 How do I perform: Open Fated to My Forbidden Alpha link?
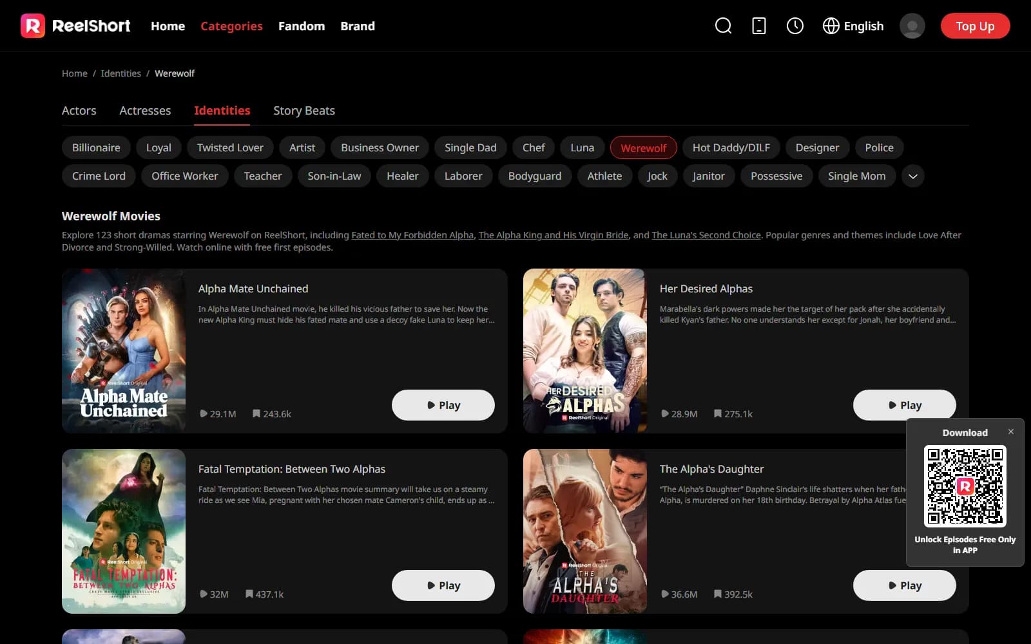412,235
